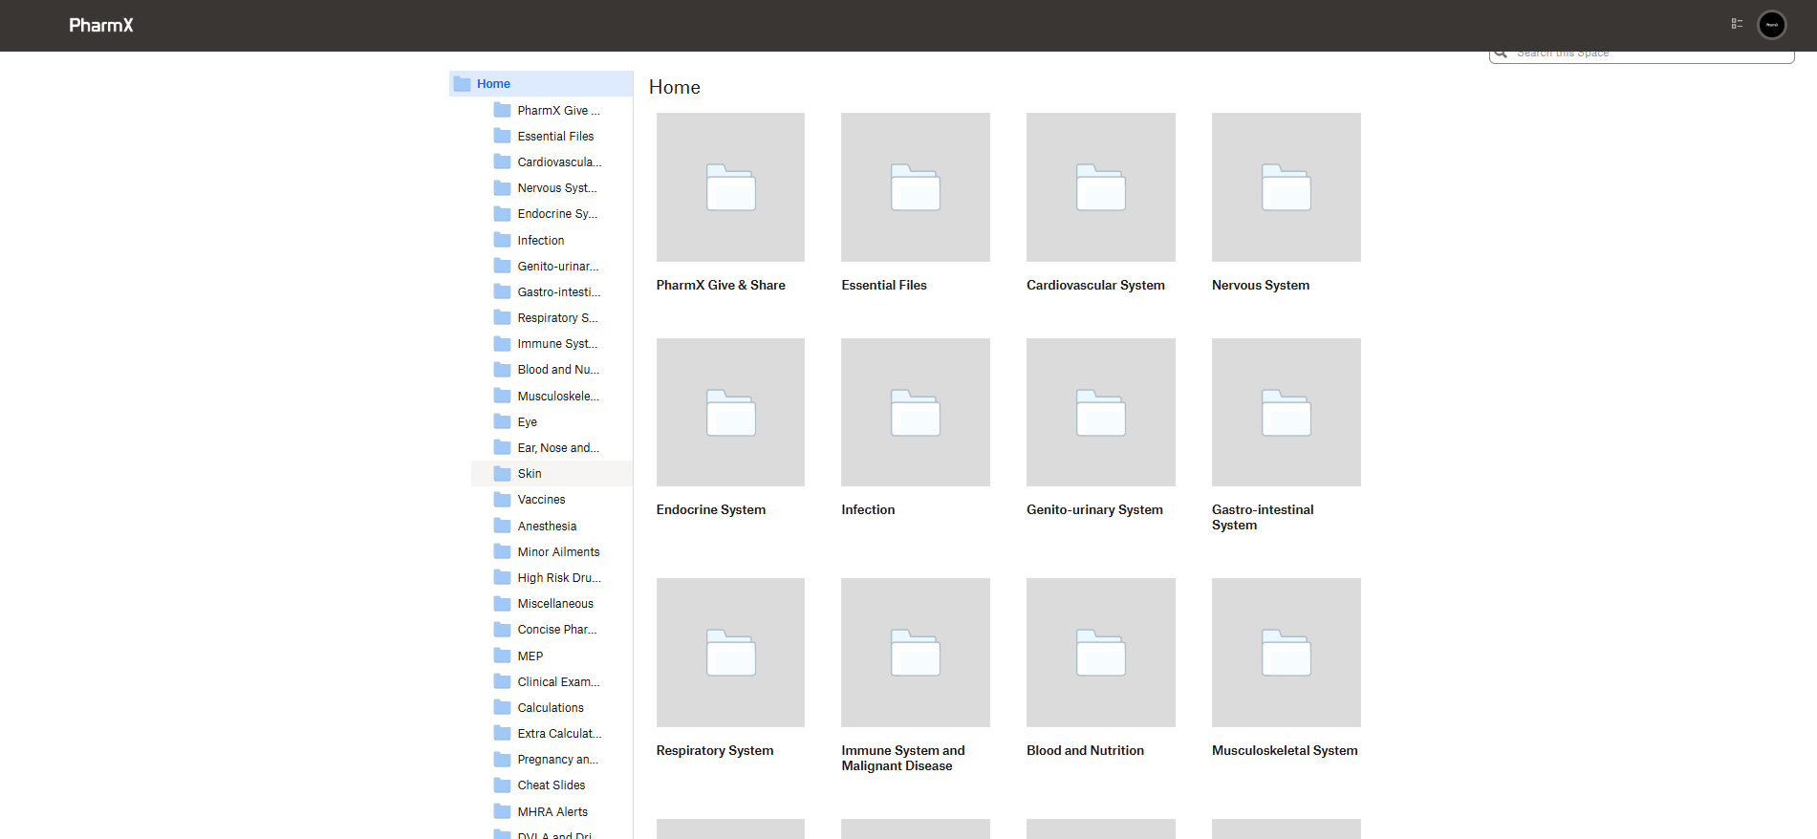Open Extra Calculat... sidebar folder
This screenshot has height=839, width=1817.
[559, 734]
